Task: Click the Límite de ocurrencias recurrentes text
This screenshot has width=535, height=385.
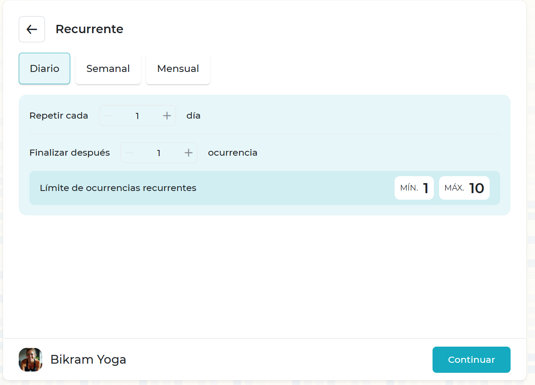Action: click(x=118, y=188)
